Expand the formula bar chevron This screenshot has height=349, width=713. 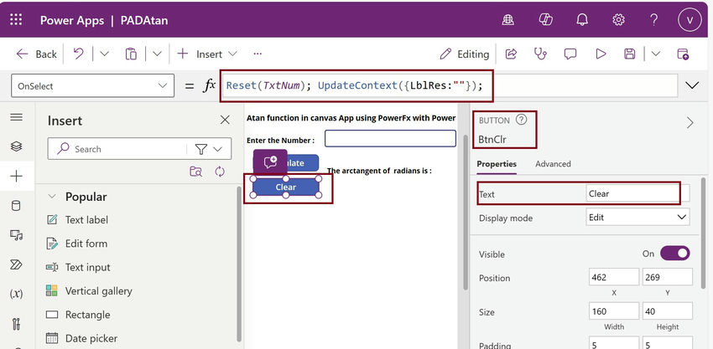692,85
